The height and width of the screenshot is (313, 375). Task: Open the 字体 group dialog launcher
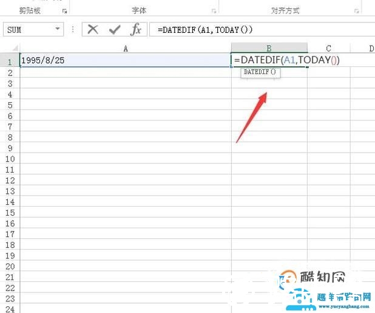click(214, 11)
